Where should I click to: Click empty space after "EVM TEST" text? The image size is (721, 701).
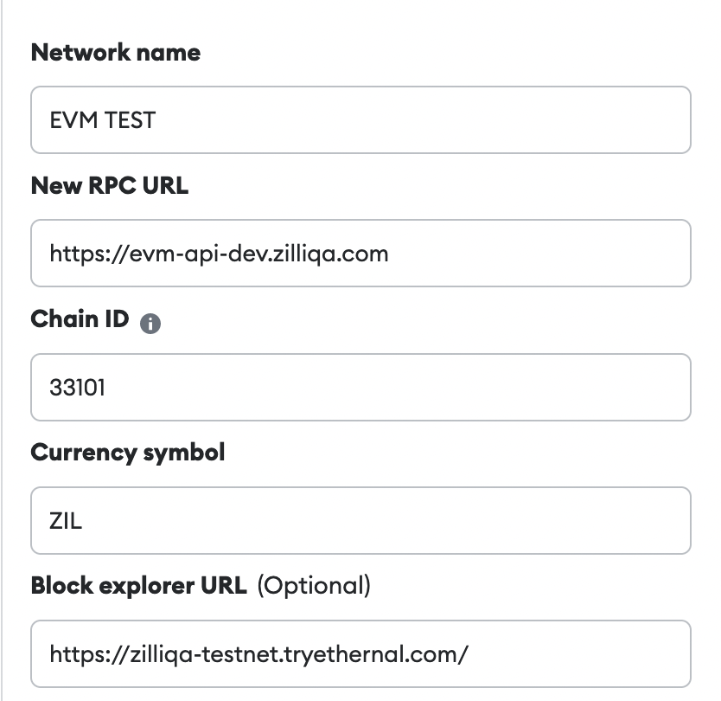415,120
